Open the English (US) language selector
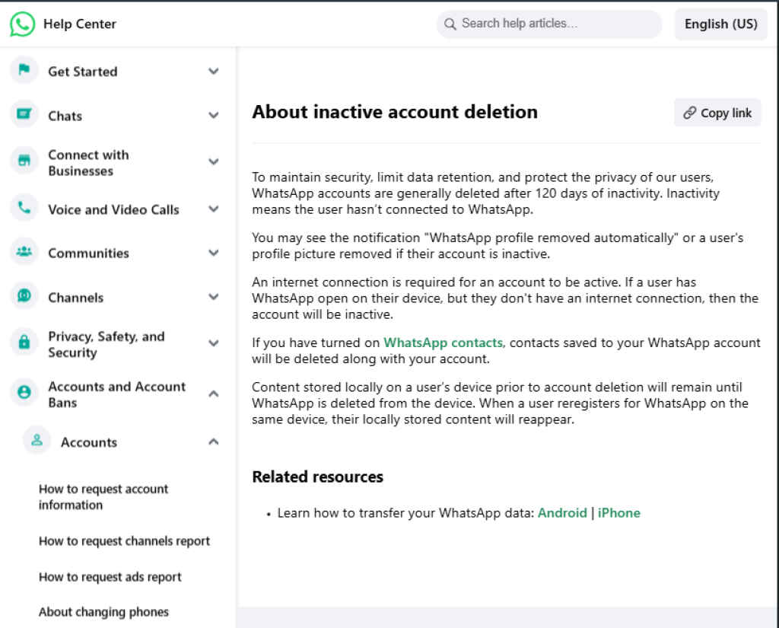This screenshot has height=628, width=779. click(720, 24)
